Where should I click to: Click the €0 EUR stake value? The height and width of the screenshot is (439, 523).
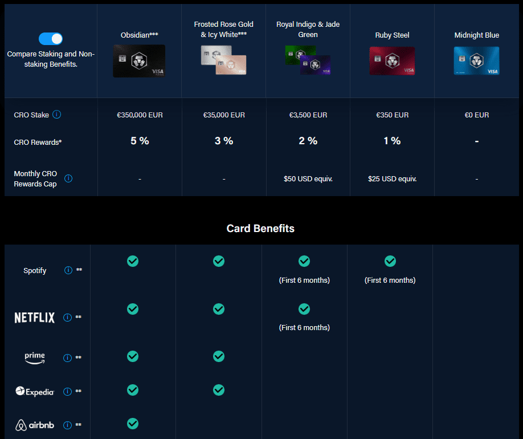[x=477, y=115]
